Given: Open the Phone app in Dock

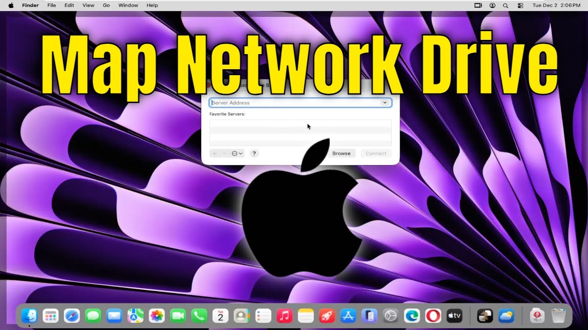Looking at the screenshot, I should pos(199,316).
